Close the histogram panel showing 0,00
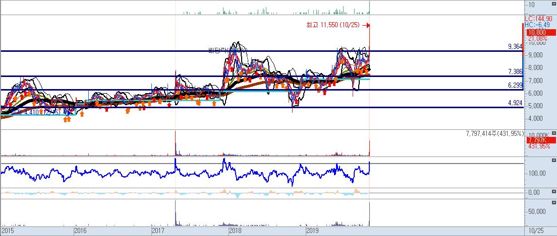The height and width of the screenshot is (236, 557). pos(554,191)
